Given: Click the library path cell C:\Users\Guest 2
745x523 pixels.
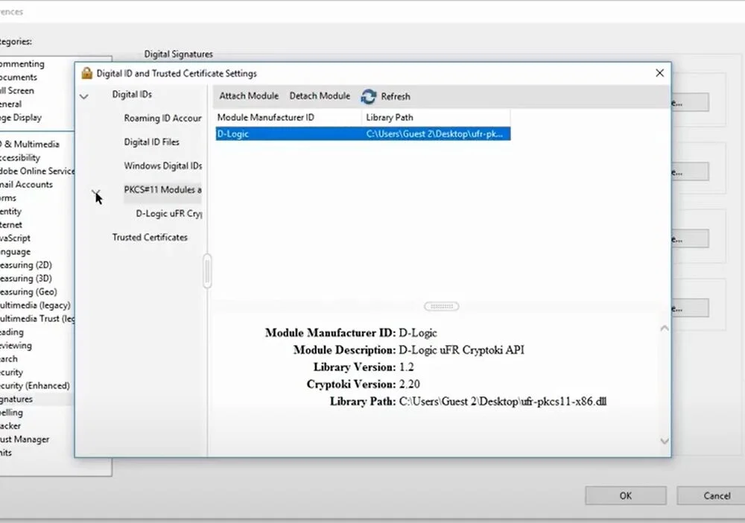Looking at the screenshot, I should tap(434, 134).
